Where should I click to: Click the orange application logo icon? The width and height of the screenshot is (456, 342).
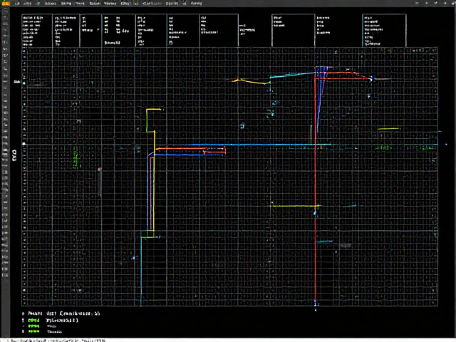click(x=6, y=3)
